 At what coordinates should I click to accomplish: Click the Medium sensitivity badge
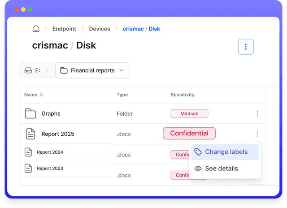tap(189, 114)
